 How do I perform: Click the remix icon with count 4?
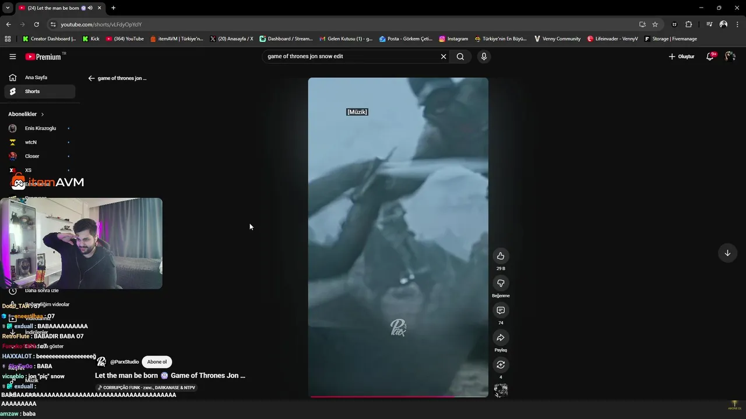point(501,365)
